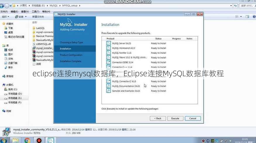Select the Choosing a Setup Type step
This screenshot has width=256, height=143.
[x=71, y=42]
